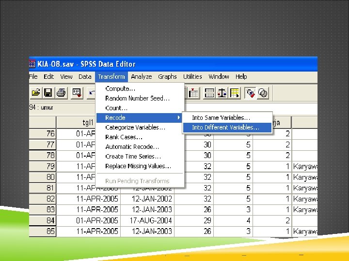Click 11-APR-2005 cell in row 82
Viewport: 349px width, 261px height.
88,199
